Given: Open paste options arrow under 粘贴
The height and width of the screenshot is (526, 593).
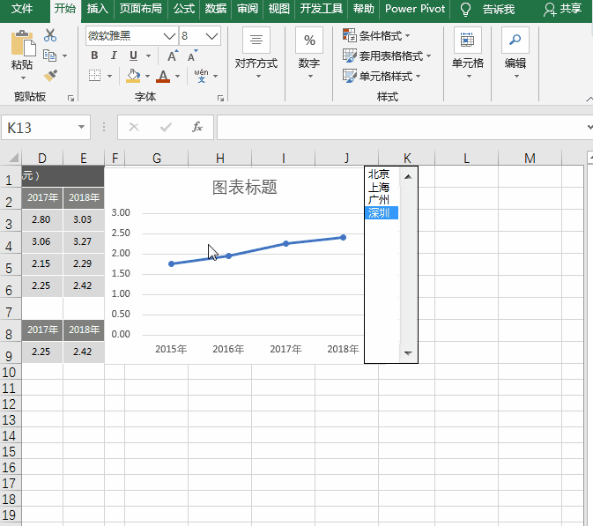Looking at the screenshot, I should coord(23,78).
